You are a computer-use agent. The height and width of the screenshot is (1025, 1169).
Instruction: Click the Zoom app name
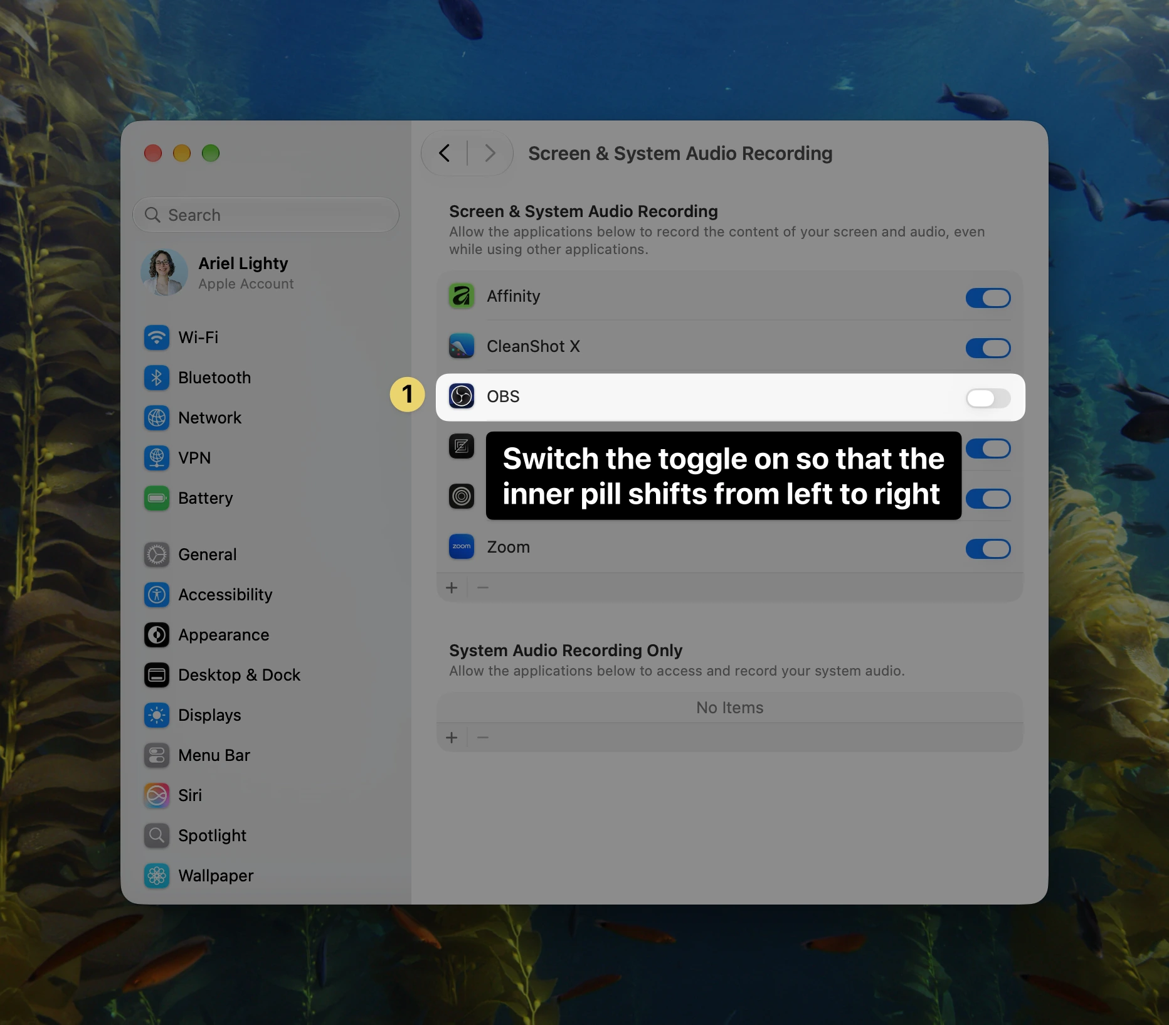click(509, 547)
